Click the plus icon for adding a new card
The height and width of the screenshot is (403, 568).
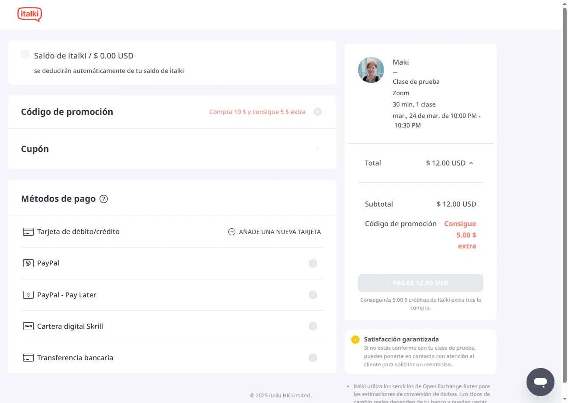[232, 232]
